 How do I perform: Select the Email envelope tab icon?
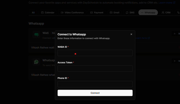tap(111, 12)
